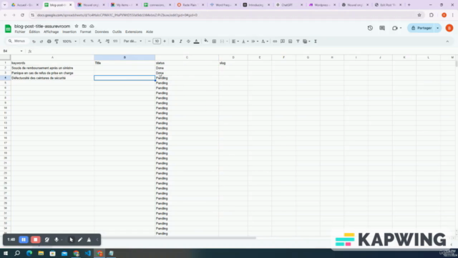Image resolution: width=458 pixels, height=258 pixels.
Task: Open the zoom level dropdown
Action: [69, 42]
